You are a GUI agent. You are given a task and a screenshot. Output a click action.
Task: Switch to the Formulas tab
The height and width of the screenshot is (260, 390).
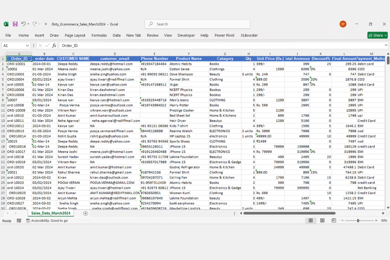[99, 36]
